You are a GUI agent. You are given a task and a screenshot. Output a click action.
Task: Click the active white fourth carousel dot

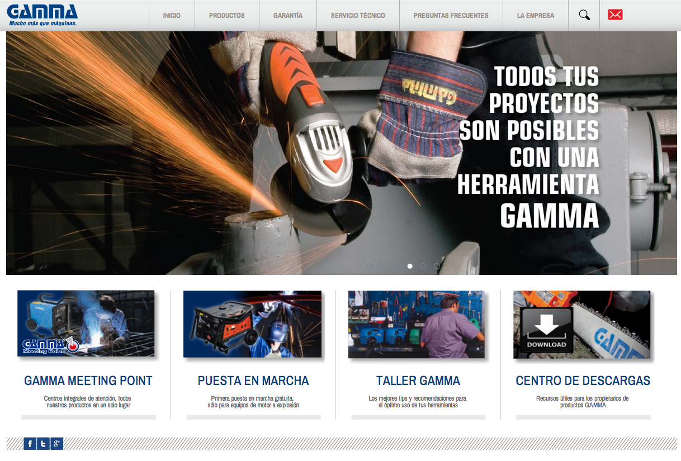[x=410, y=266]
